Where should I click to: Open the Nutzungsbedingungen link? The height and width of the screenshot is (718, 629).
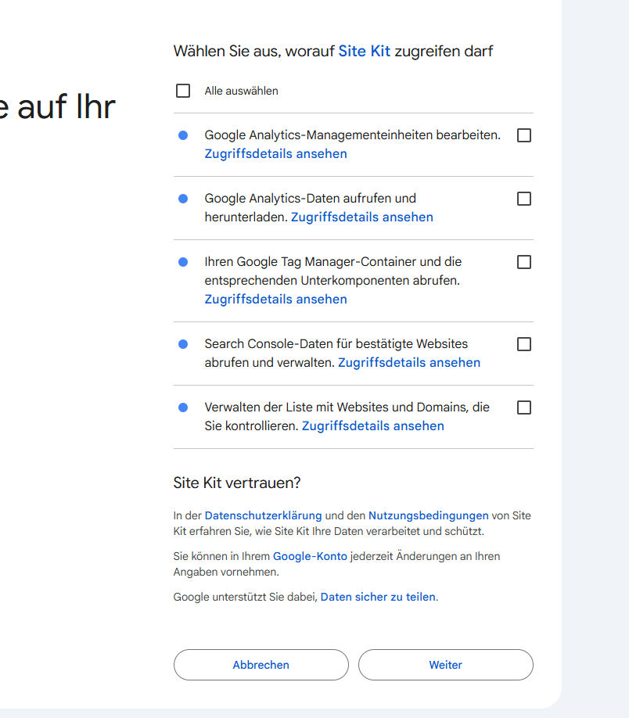(x=429, y=515)
